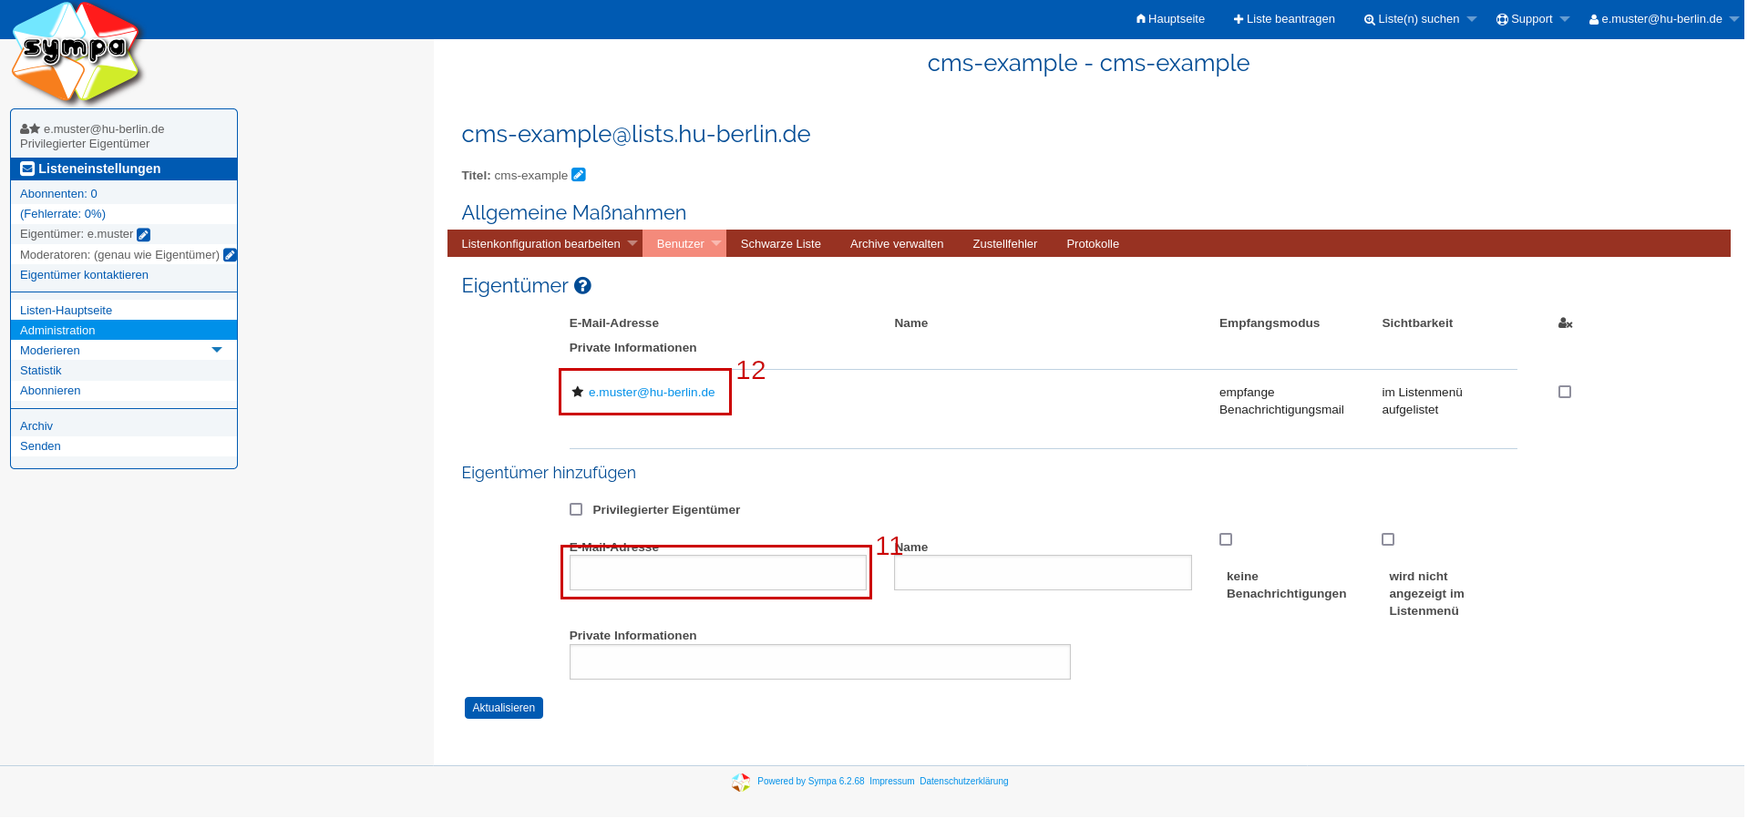Open the Eigentümer help question-mark icon
Viewport: 1748px width, 819px height.
pyautogui.click(x=582, y=286)
